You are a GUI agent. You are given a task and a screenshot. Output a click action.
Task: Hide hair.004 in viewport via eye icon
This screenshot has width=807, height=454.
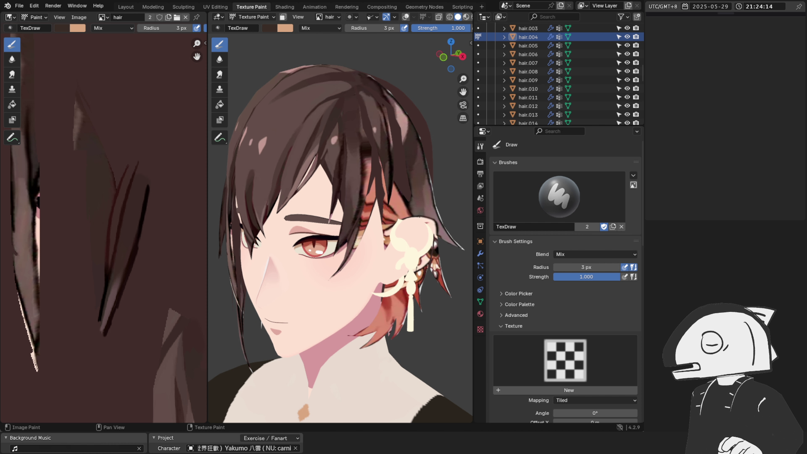click(x=627, y=37)
